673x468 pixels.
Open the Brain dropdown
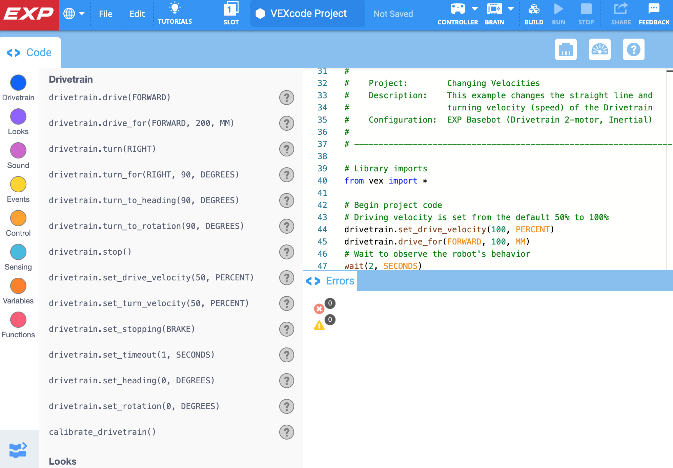pos(510,9)
